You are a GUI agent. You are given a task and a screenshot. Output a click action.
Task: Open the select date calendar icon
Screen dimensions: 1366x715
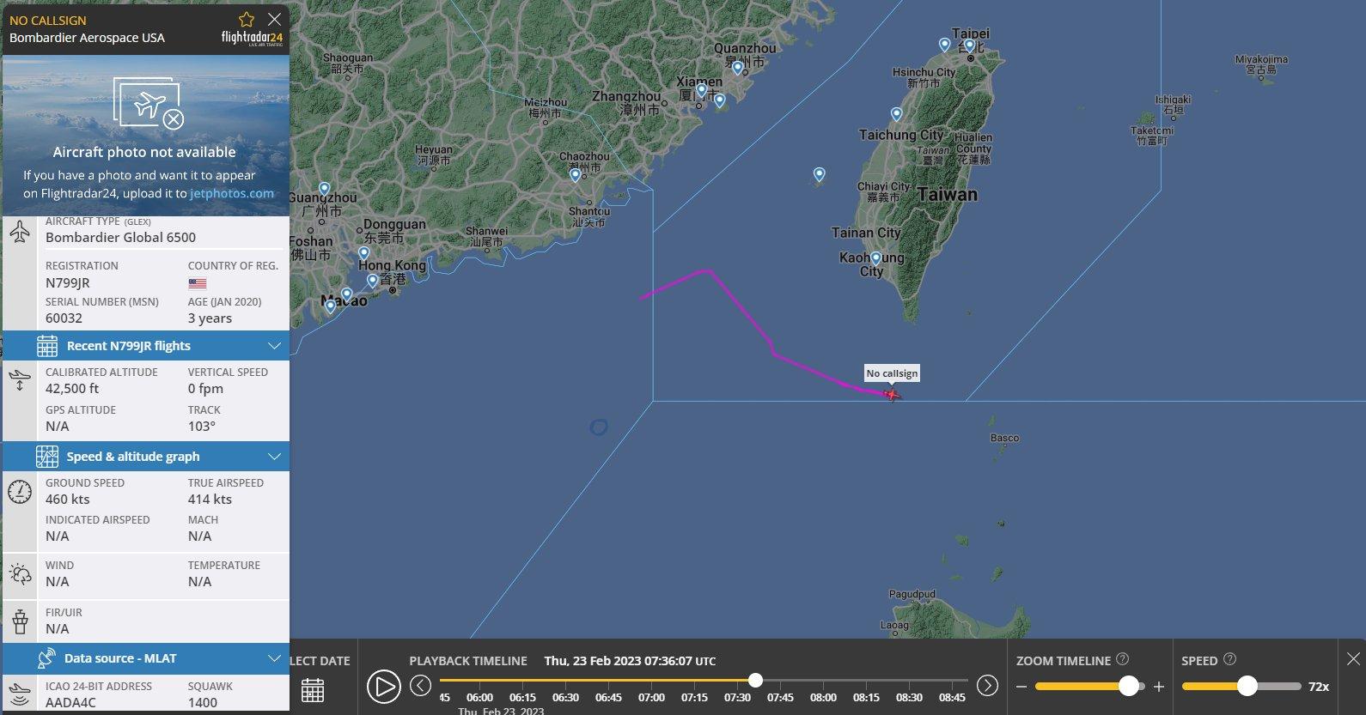click(x=313, y=689)
